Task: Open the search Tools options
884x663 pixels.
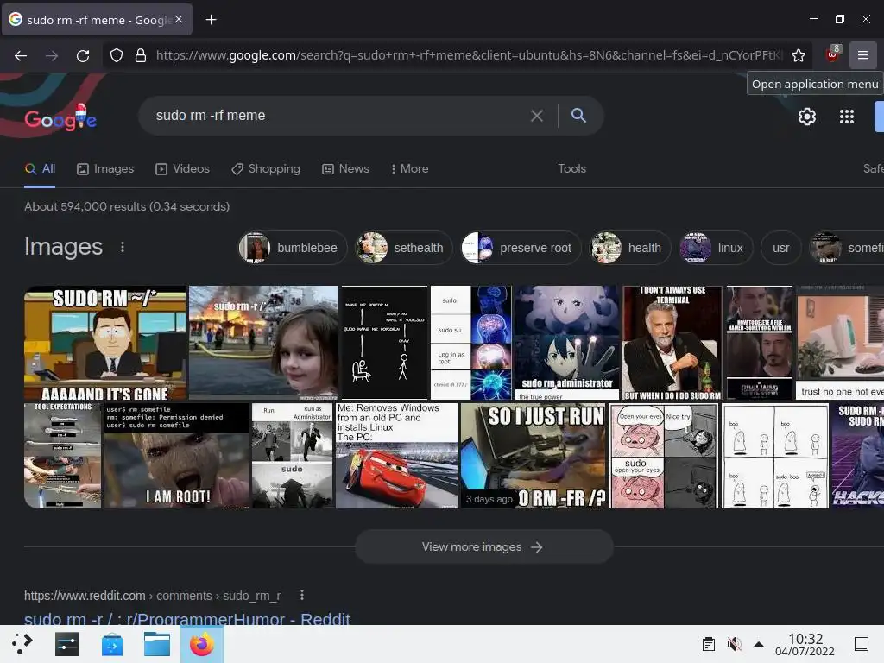Action: click(571, 168)
